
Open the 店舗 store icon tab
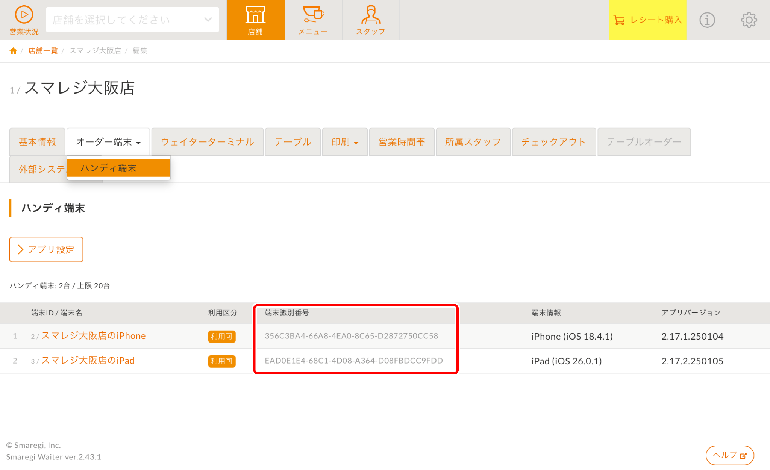click(255, 20)
